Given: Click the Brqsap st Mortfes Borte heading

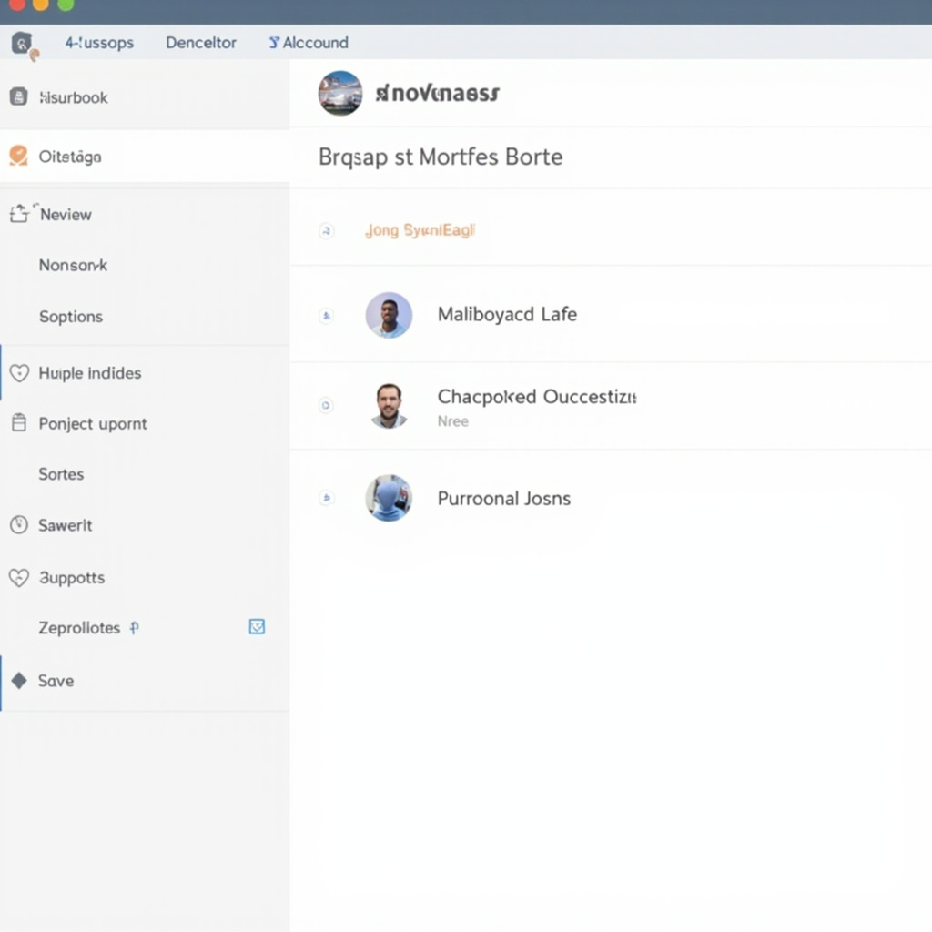Looking at the screenshot, I should click(x=441, y=157).
